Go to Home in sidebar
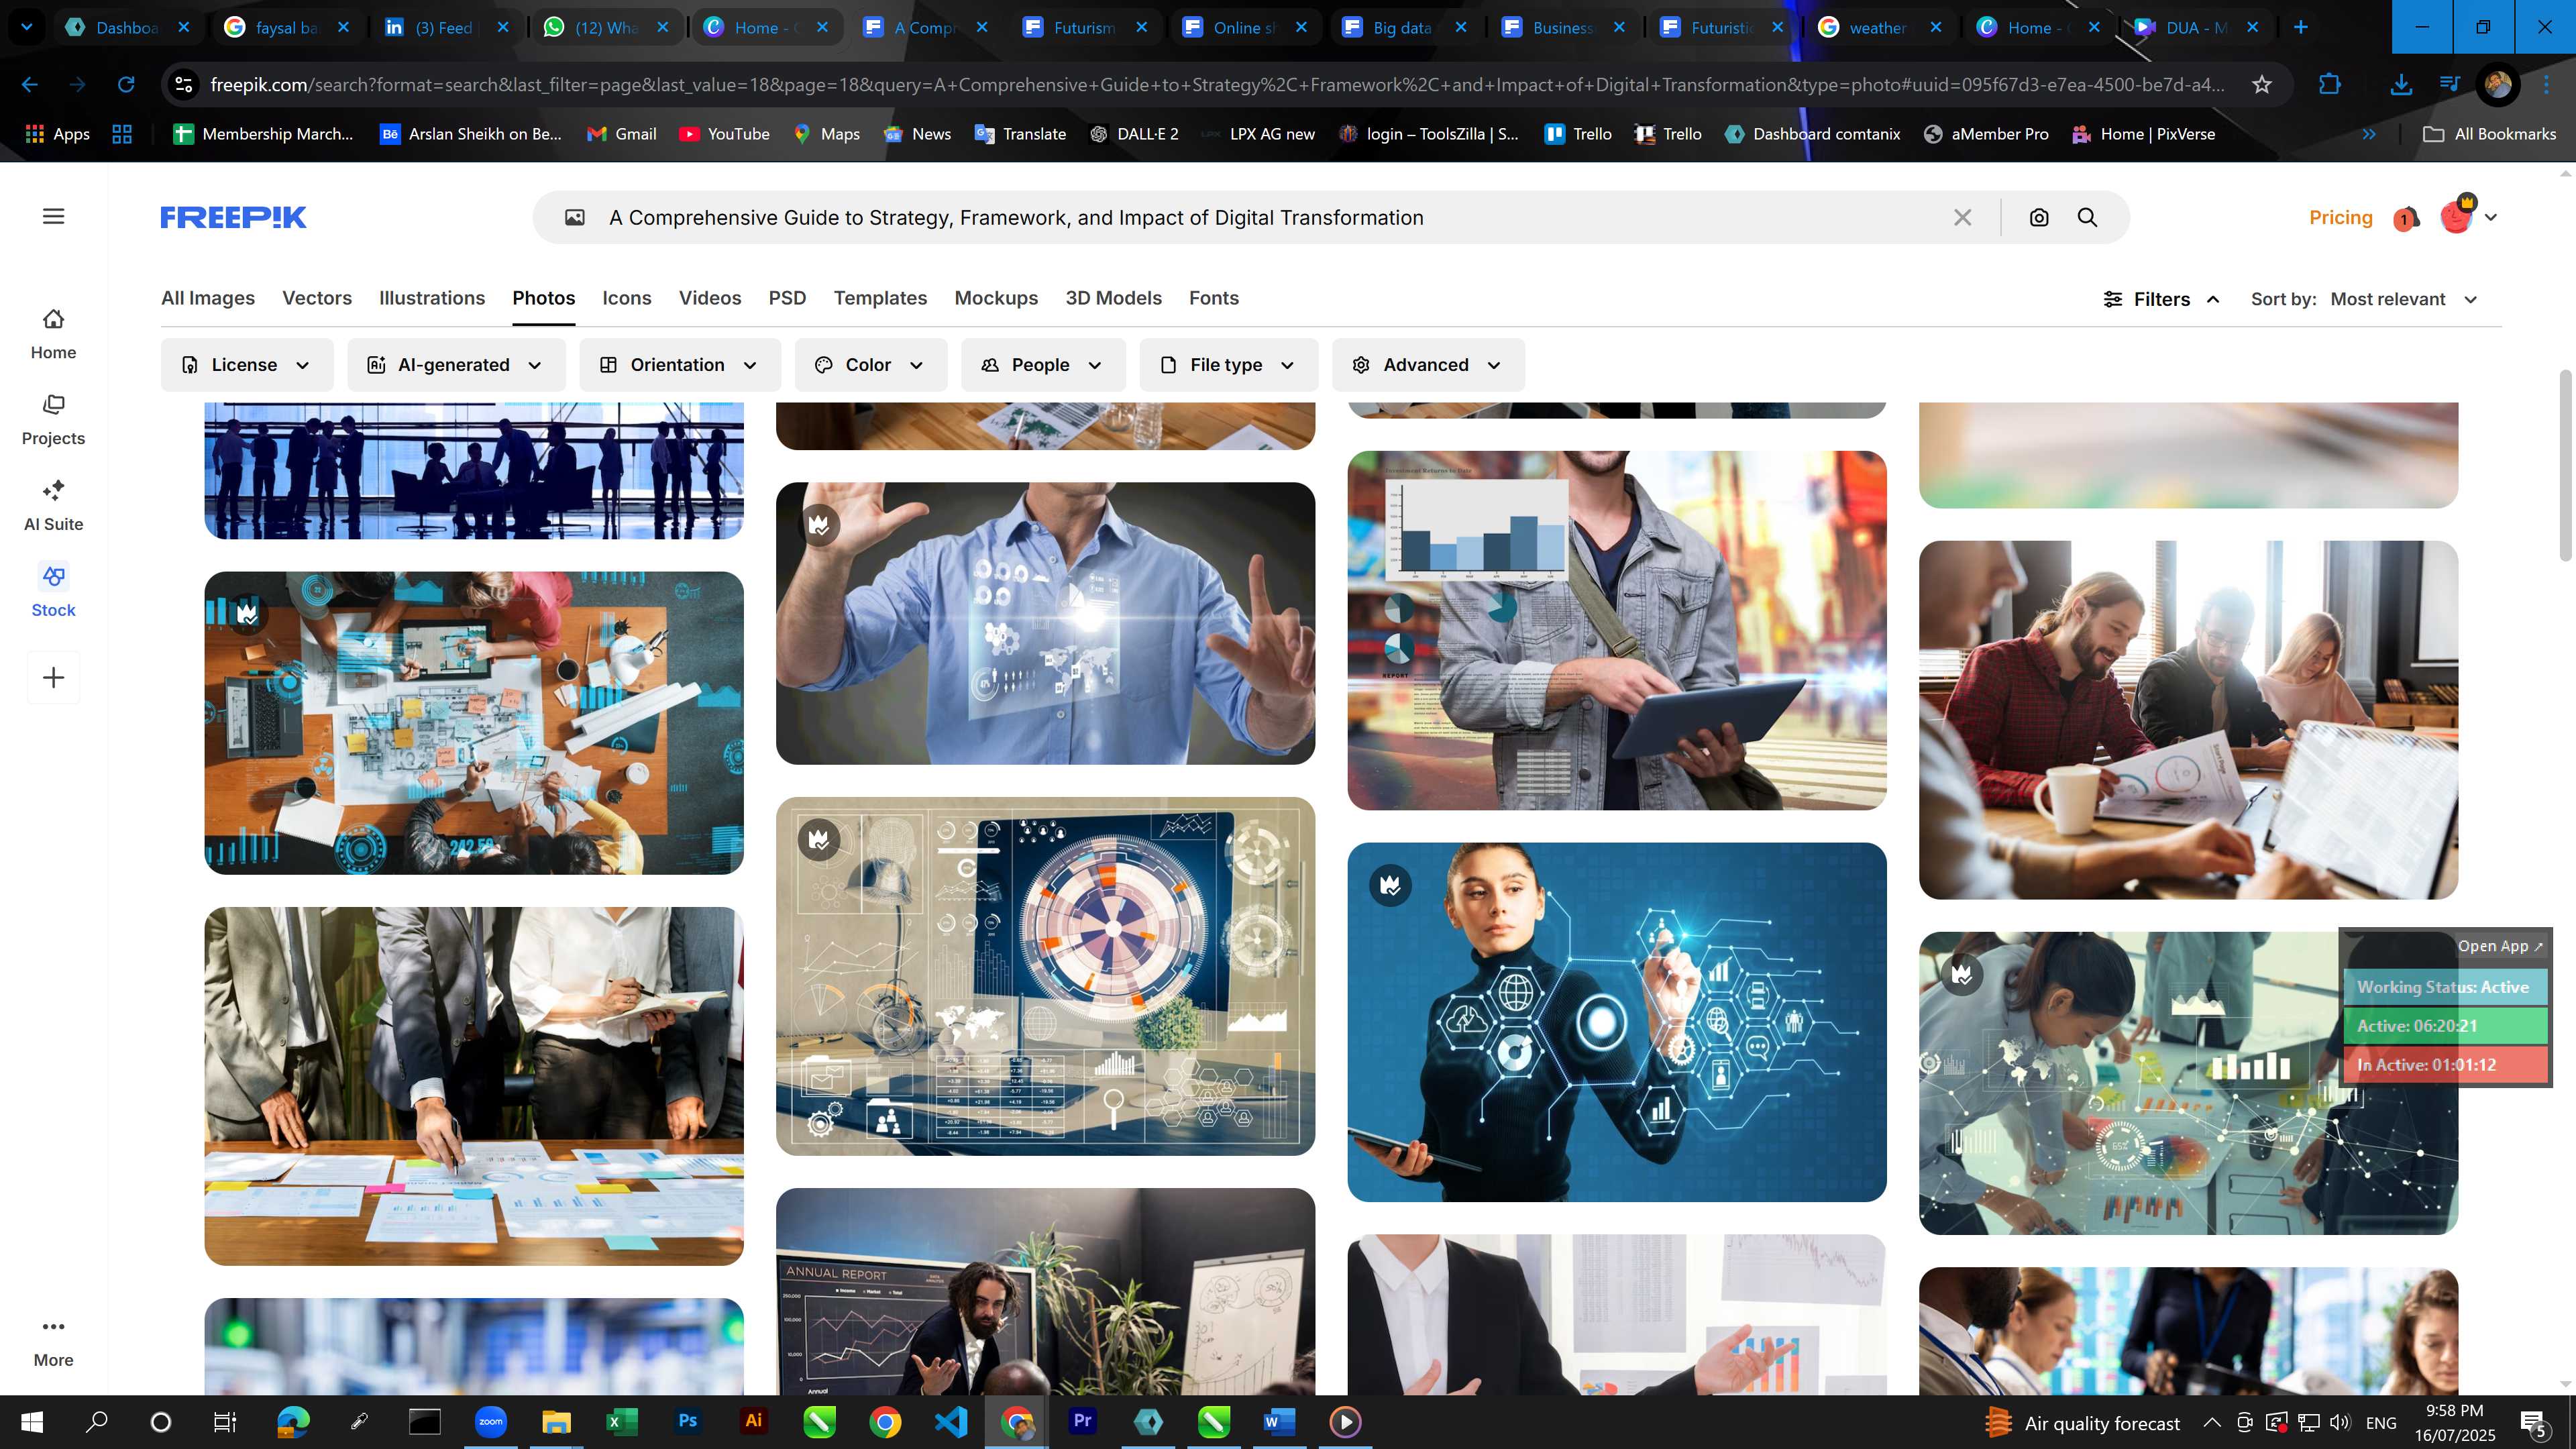Image resolution: width=2576 pixels, height=1449 pixels. (x=53, y=334)
